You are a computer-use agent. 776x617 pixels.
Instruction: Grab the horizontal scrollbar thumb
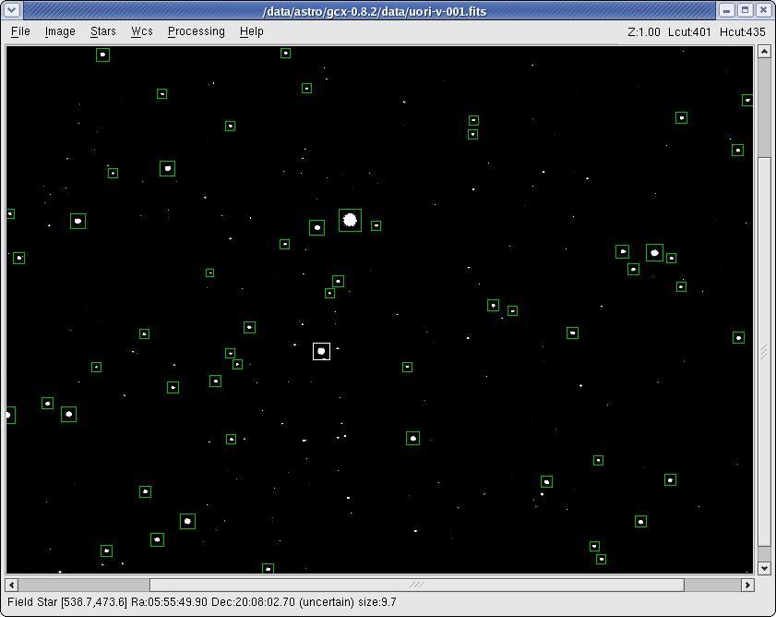416,585
